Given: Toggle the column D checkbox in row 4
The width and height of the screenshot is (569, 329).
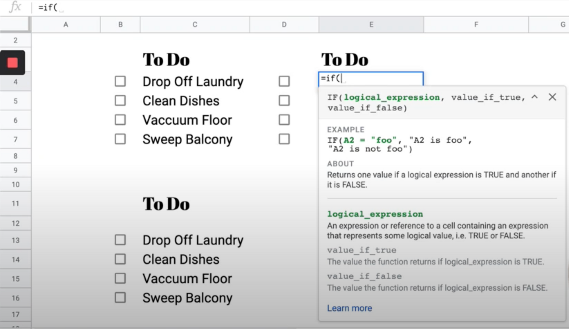Looking at the screenshot, I should [x=284, y=81].
